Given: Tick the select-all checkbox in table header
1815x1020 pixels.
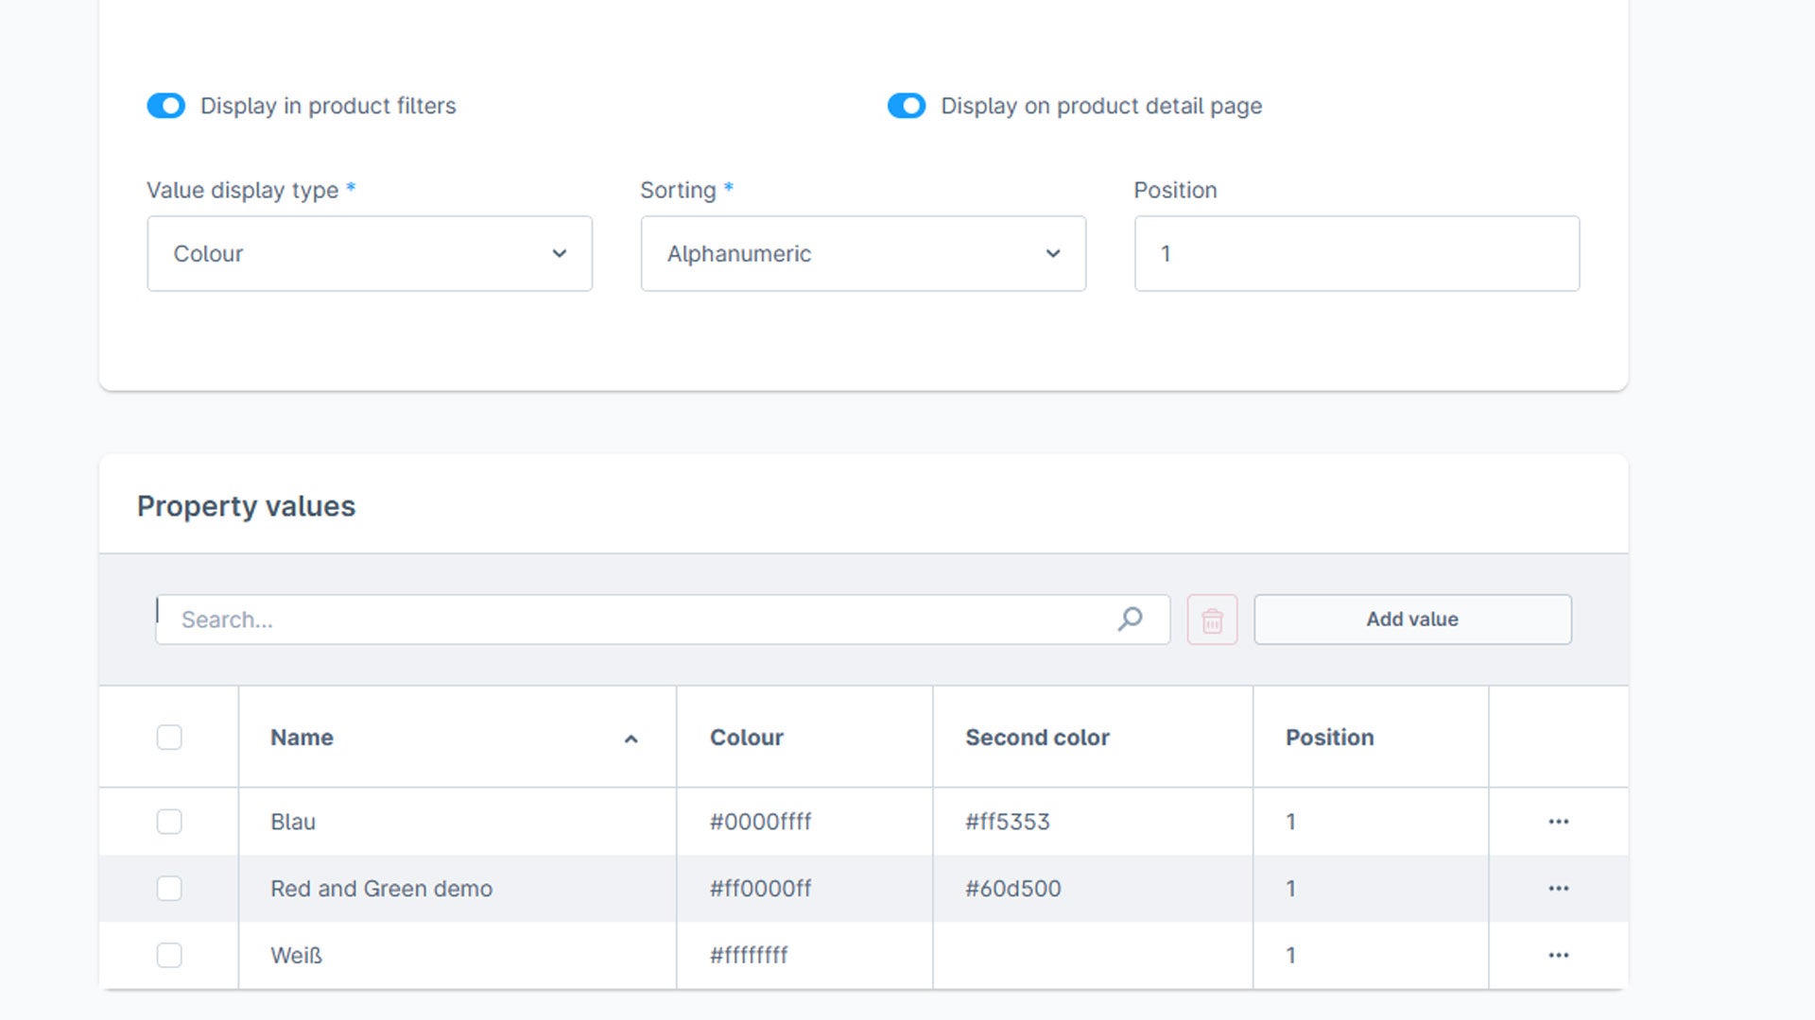Looking at the screenshot, I should coord(169,738).
